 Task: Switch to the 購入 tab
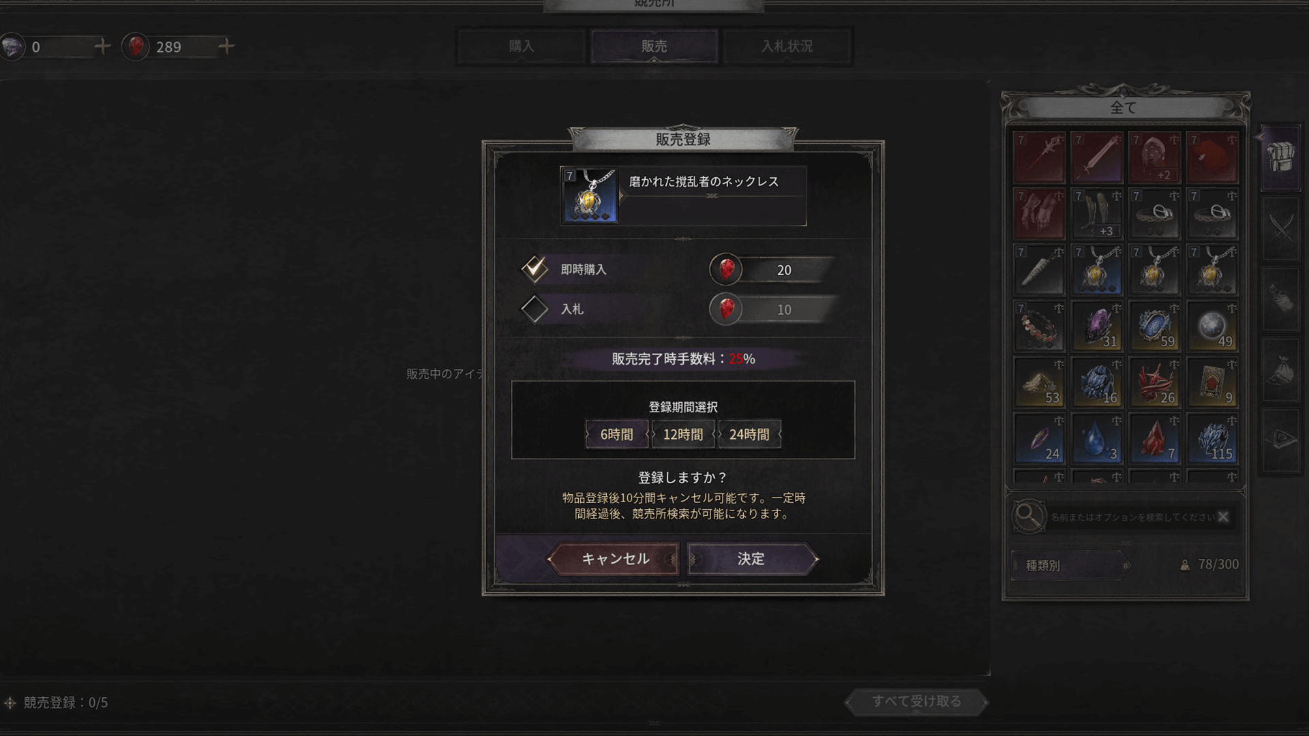pos(521,46)
